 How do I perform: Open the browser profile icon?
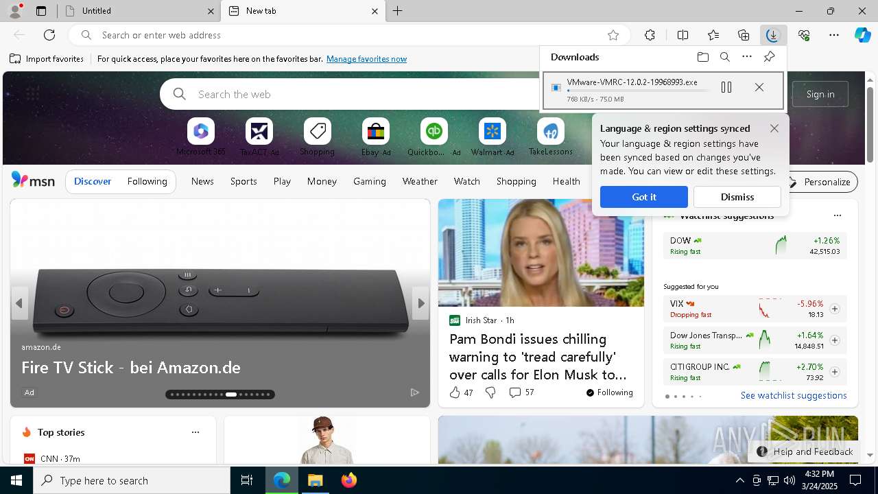(15, 11)
